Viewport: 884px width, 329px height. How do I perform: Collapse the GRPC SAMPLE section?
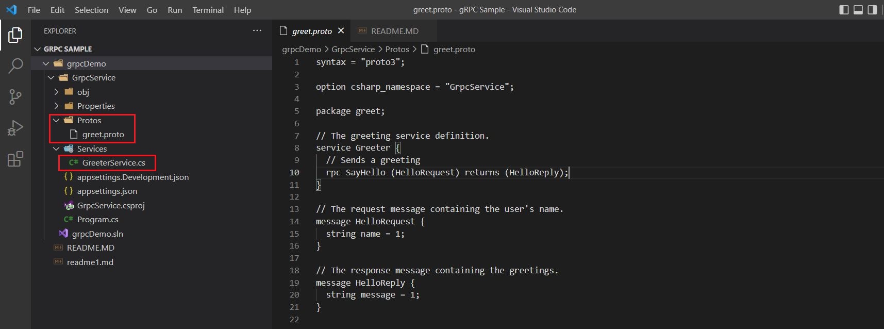(37, 49)
